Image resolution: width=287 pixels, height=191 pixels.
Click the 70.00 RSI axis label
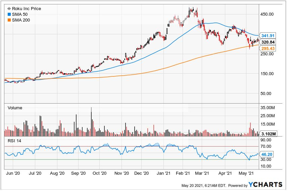point(266,146)
